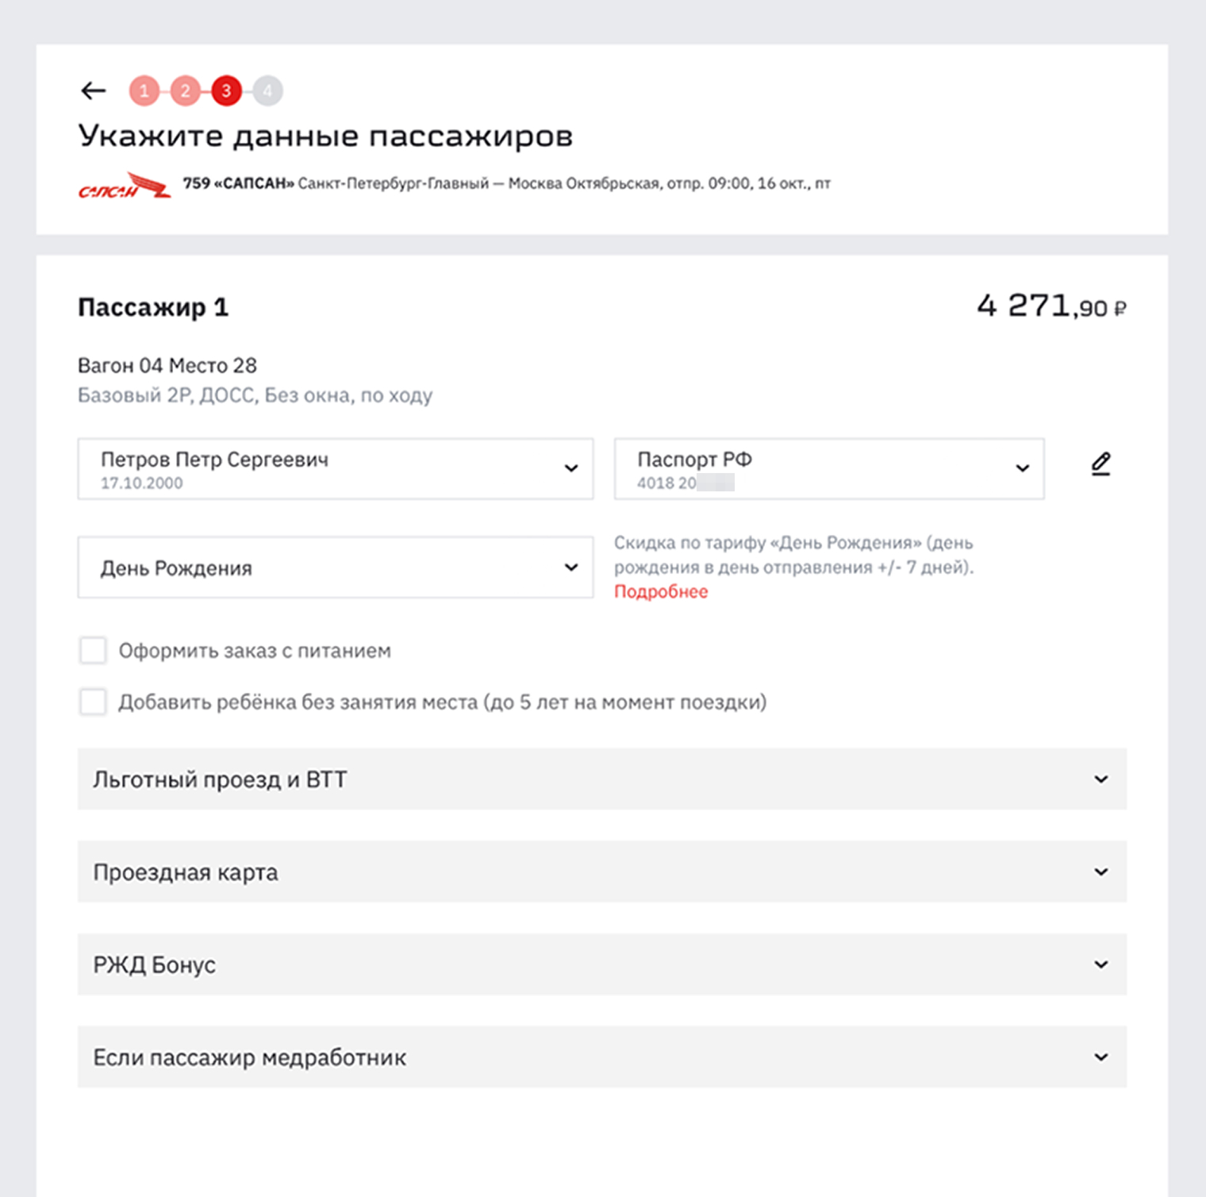Expand the Льготный проезд и ВТТ section
The height and width of the screenshot is (1197, 1206).
click(602, 779)
